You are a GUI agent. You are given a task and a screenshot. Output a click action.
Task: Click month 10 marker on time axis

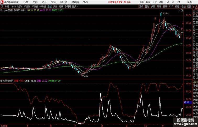click(x=146, y=126)
